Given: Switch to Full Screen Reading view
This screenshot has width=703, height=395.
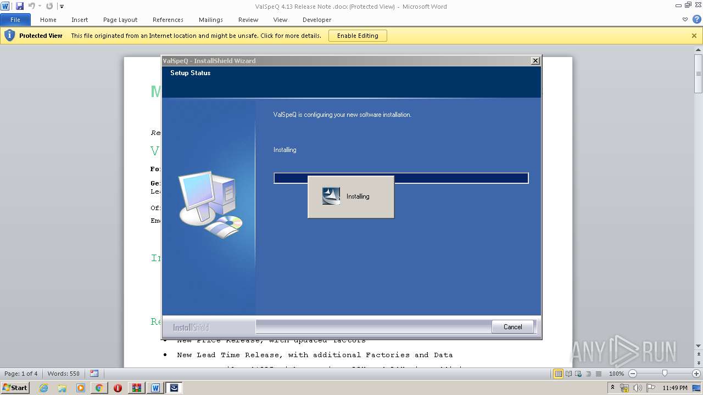Looking at the screenshot, I should pyautogui.click(x=568, y=374).
